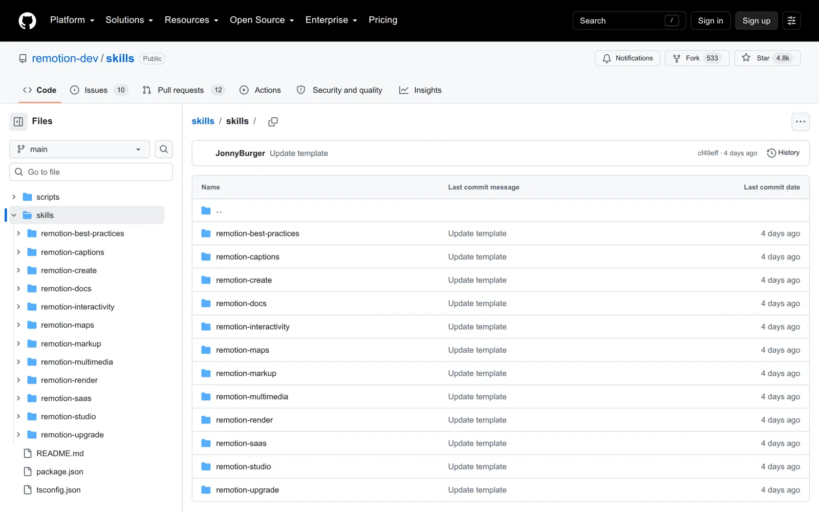Fork the repository
The image size is (819, 512).
(x=697, y=58)
